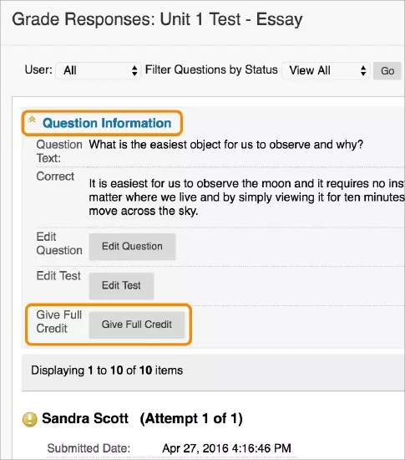
Task: Click the yellow needs-grading icon beside Sandra Scott
Action: coord(29,419)
